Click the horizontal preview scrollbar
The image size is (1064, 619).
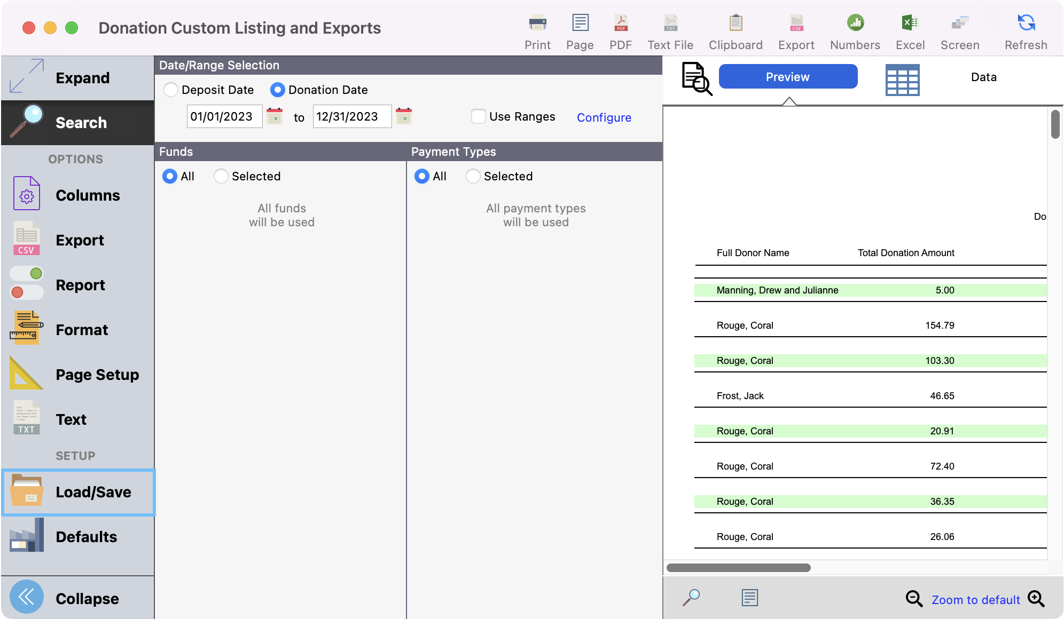point(738,568)
